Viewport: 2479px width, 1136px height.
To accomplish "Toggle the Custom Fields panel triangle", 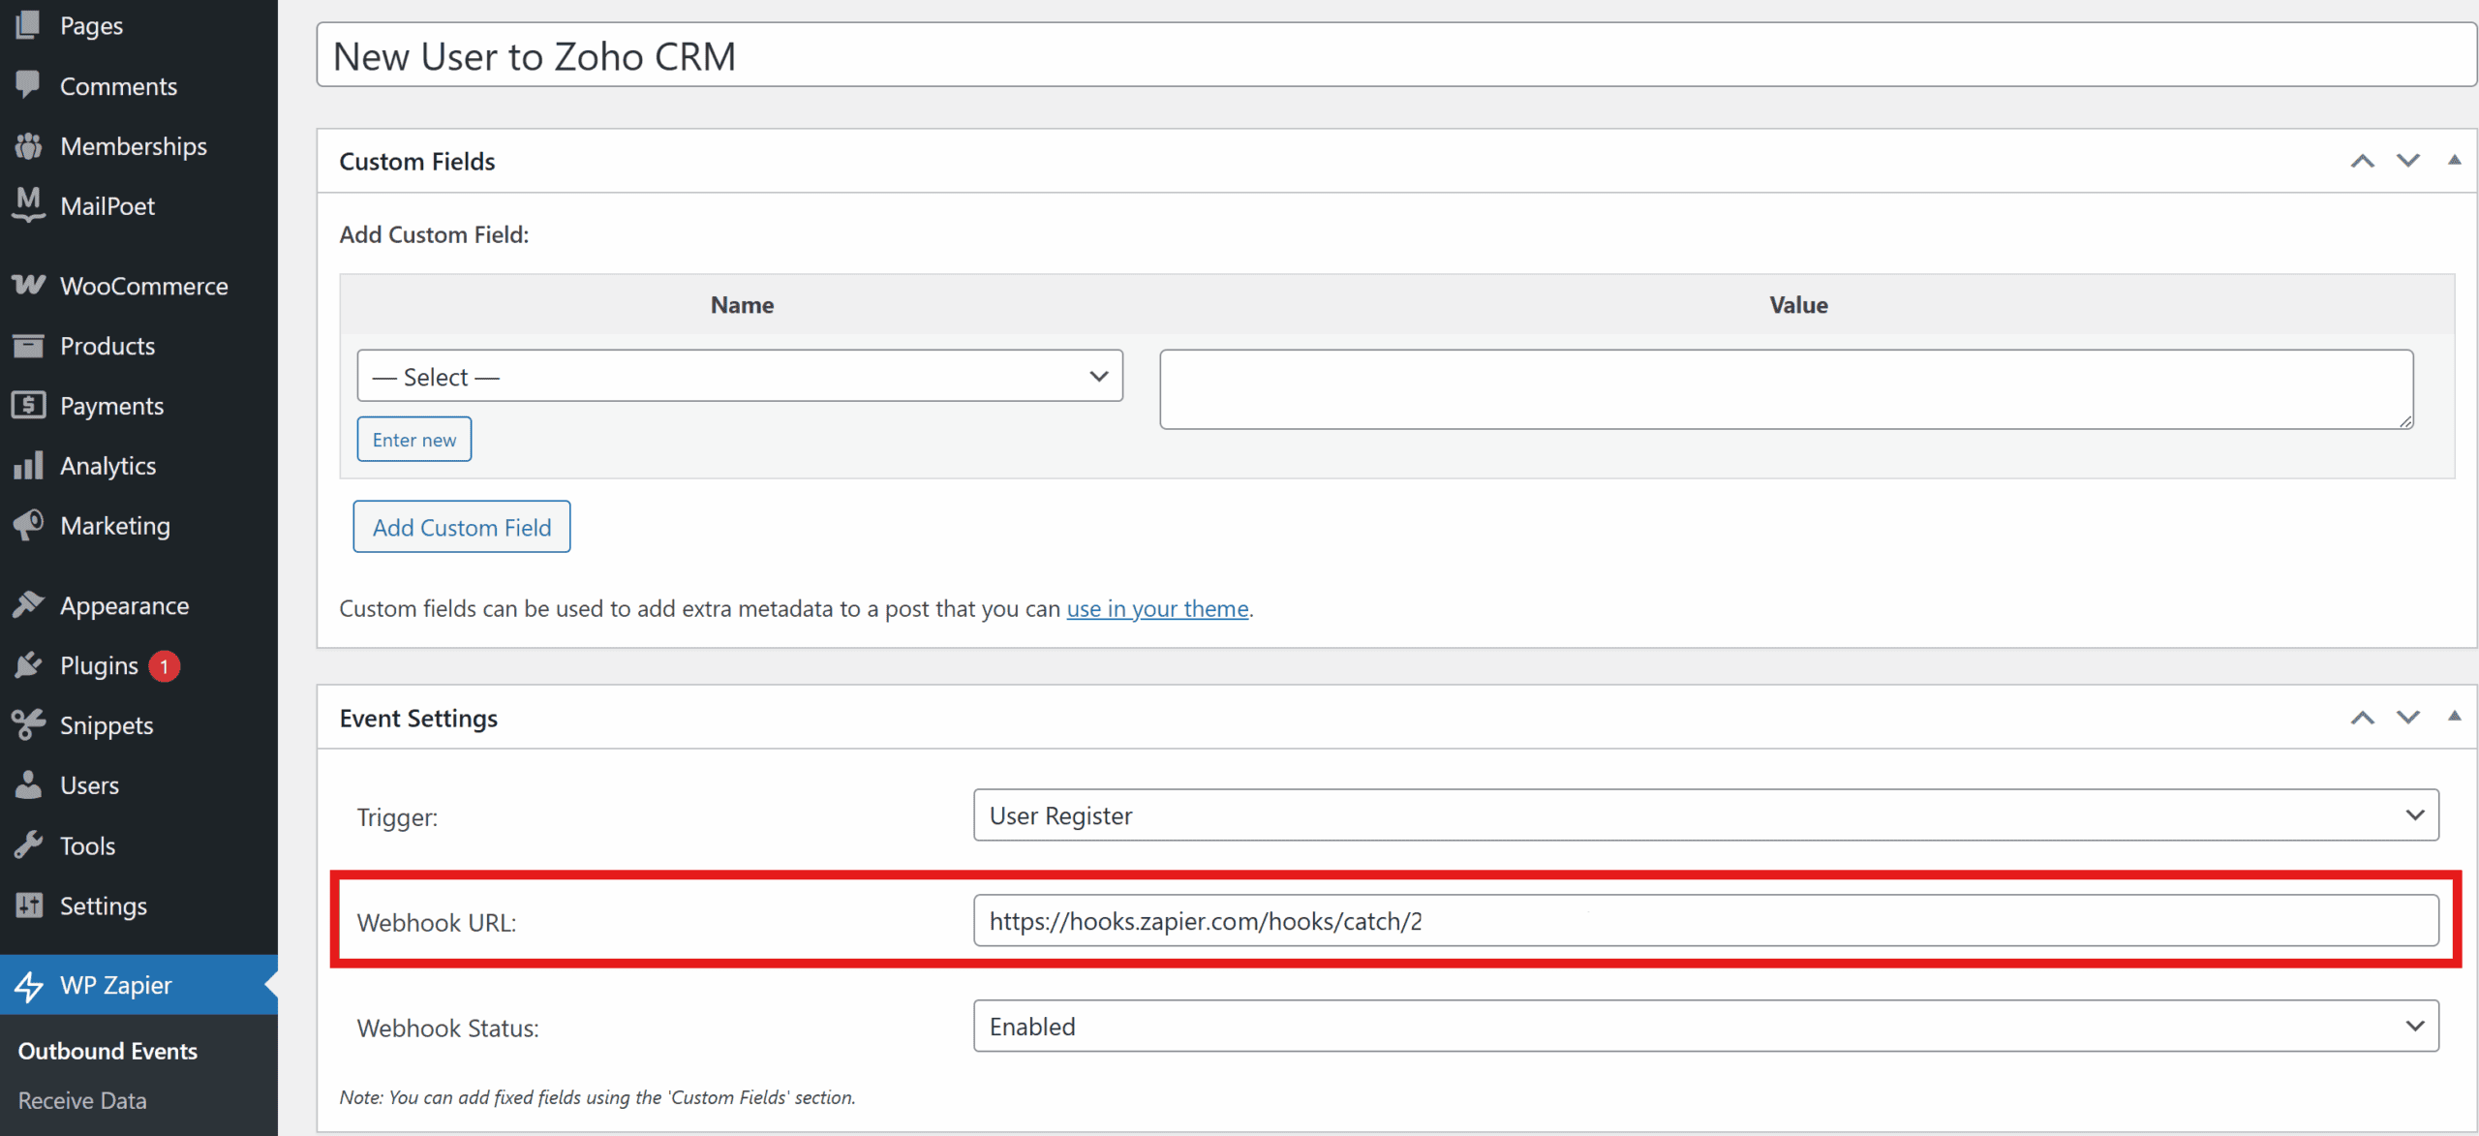I will tap(2454, 161).
